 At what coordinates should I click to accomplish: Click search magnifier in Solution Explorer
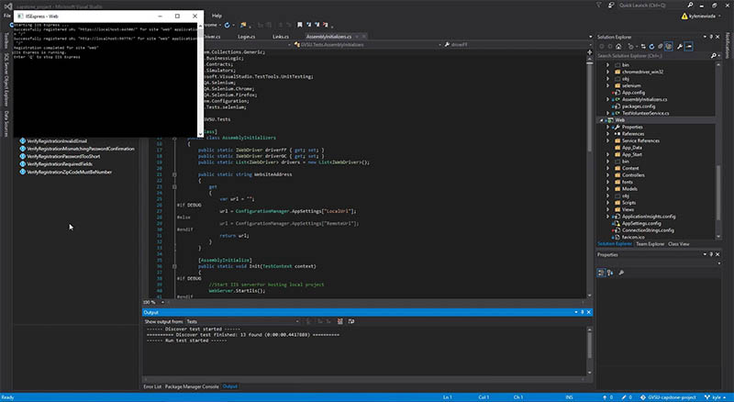[714, 56]
